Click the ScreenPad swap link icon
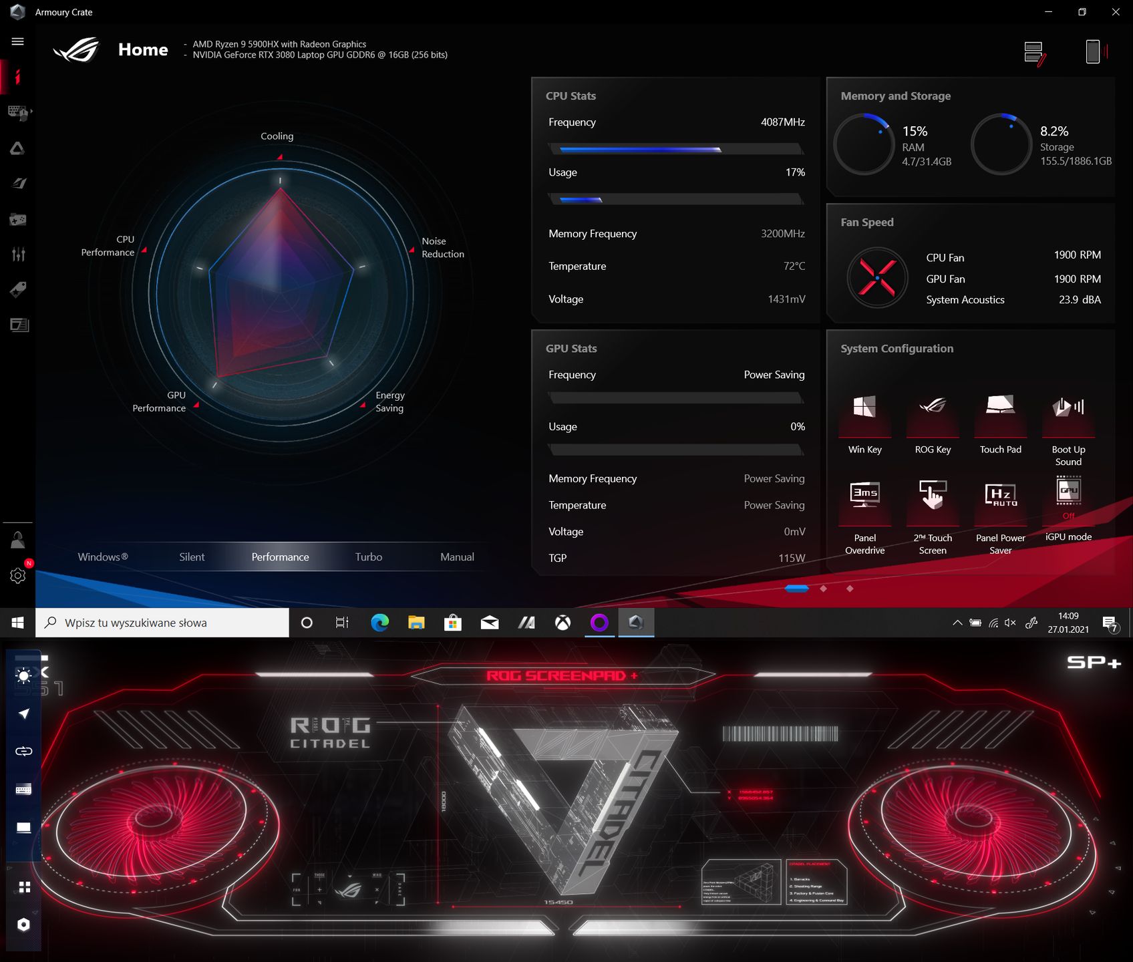The height and width of the screenshot is (962, 1133). tap(23, 752)
